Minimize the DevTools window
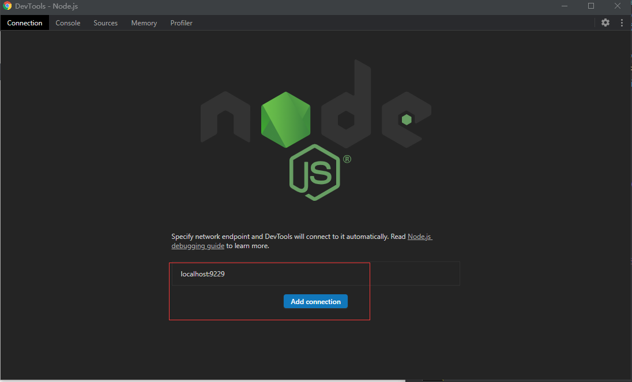Image resolution: width=632 pixels, height=382 pixels. [565, 6]
